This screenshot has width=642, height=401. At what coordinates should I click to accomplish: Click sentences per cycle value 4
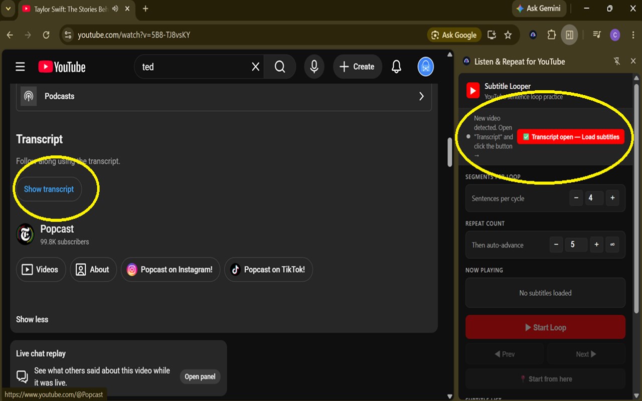pyautogui.click(x=594, y=198)
